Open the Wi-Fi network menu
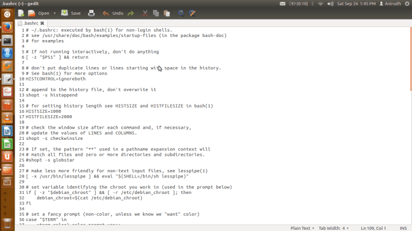The image size is (412, 231). [x=320, y=4]
